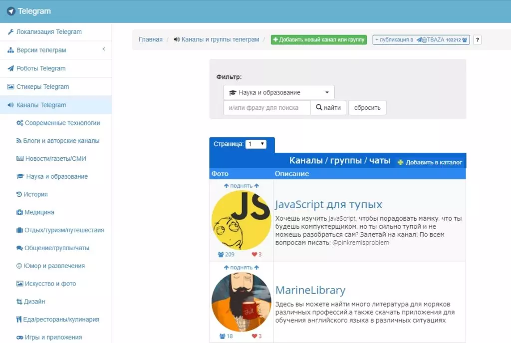
Task: Click the Telegram paper-plane logo icon
Action: [11, 11]
